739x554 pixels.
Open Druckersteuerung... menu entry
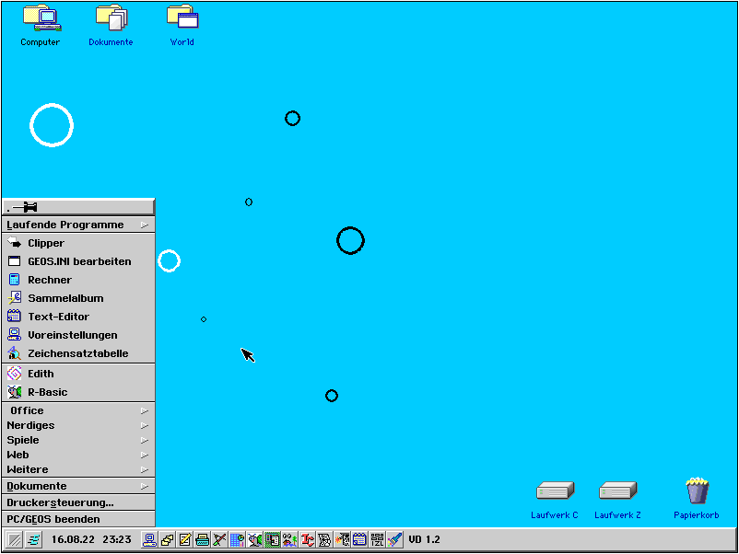[x=78, y=502]
